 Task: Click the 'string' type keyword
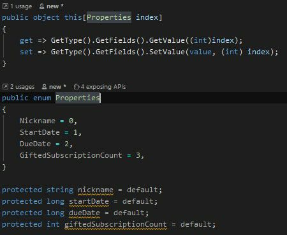60,190
